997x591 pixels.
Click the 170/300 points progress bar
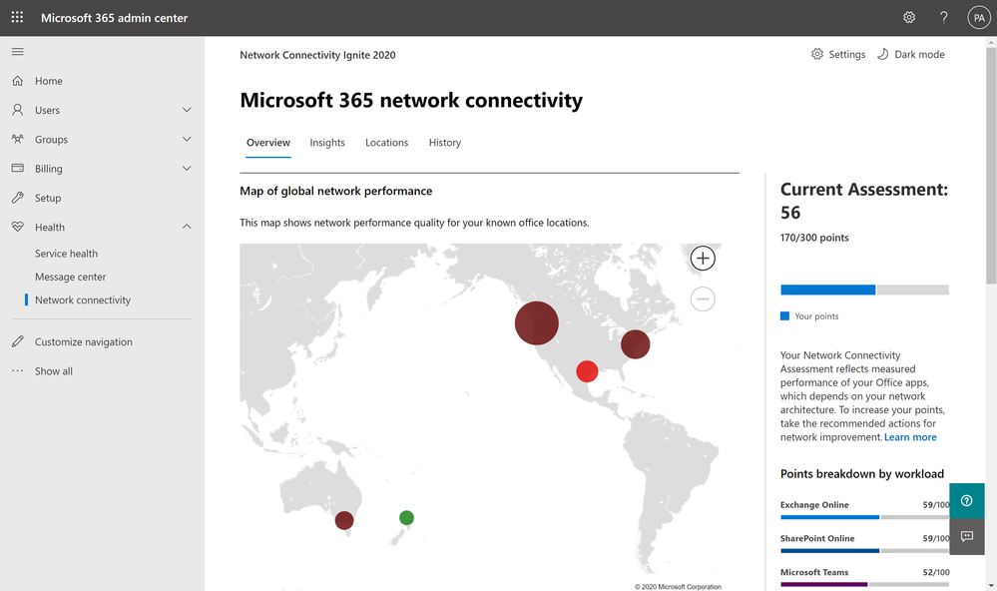pos(864,291)
